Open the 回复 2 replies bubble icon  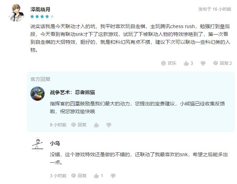pos(216,63)
